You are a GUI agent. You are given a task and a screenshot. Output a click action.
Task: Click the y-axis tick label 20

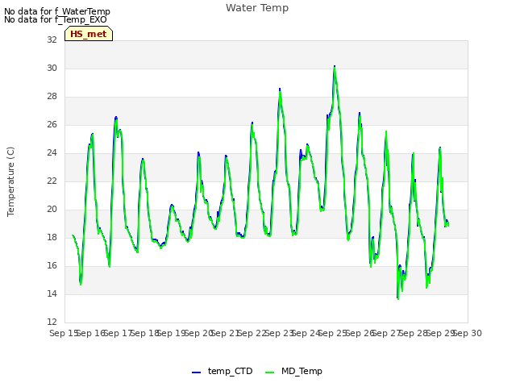click(52, 210)
